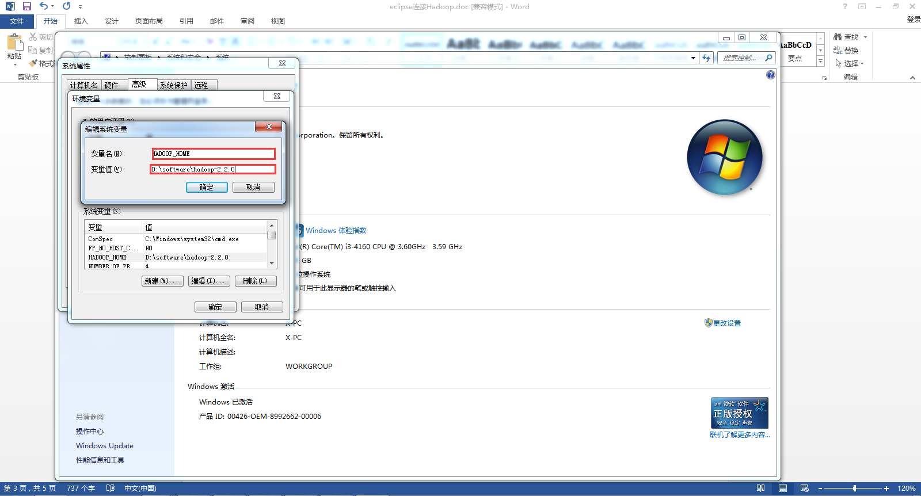Click the Paste (粘贴) clipboard icon
The image size is (921, 496).
[x=14, y=43]
